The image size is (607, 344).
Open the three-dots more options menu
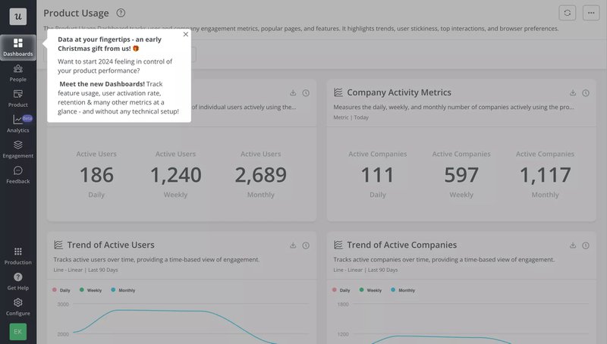click(x=591, y=13)
